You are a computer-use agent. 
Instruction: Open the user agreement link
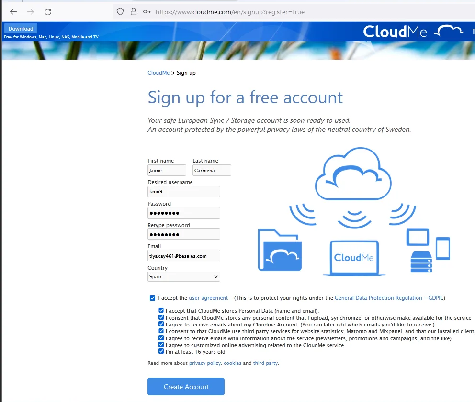[208, 298]
